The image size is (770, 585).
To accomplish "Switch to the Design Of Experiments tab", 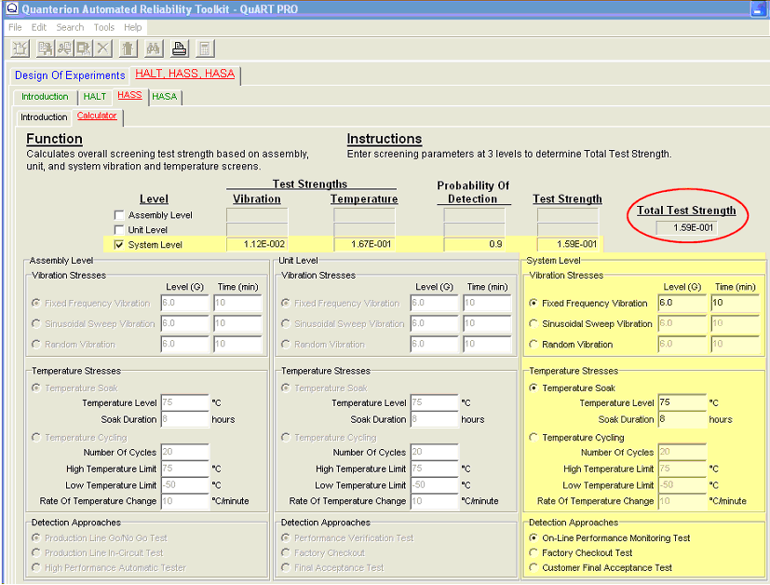I will pyautogui.click(x=70, y=75).
